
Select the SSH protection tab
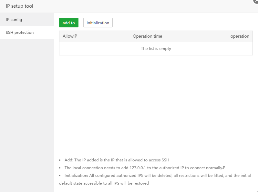[20, 33]
